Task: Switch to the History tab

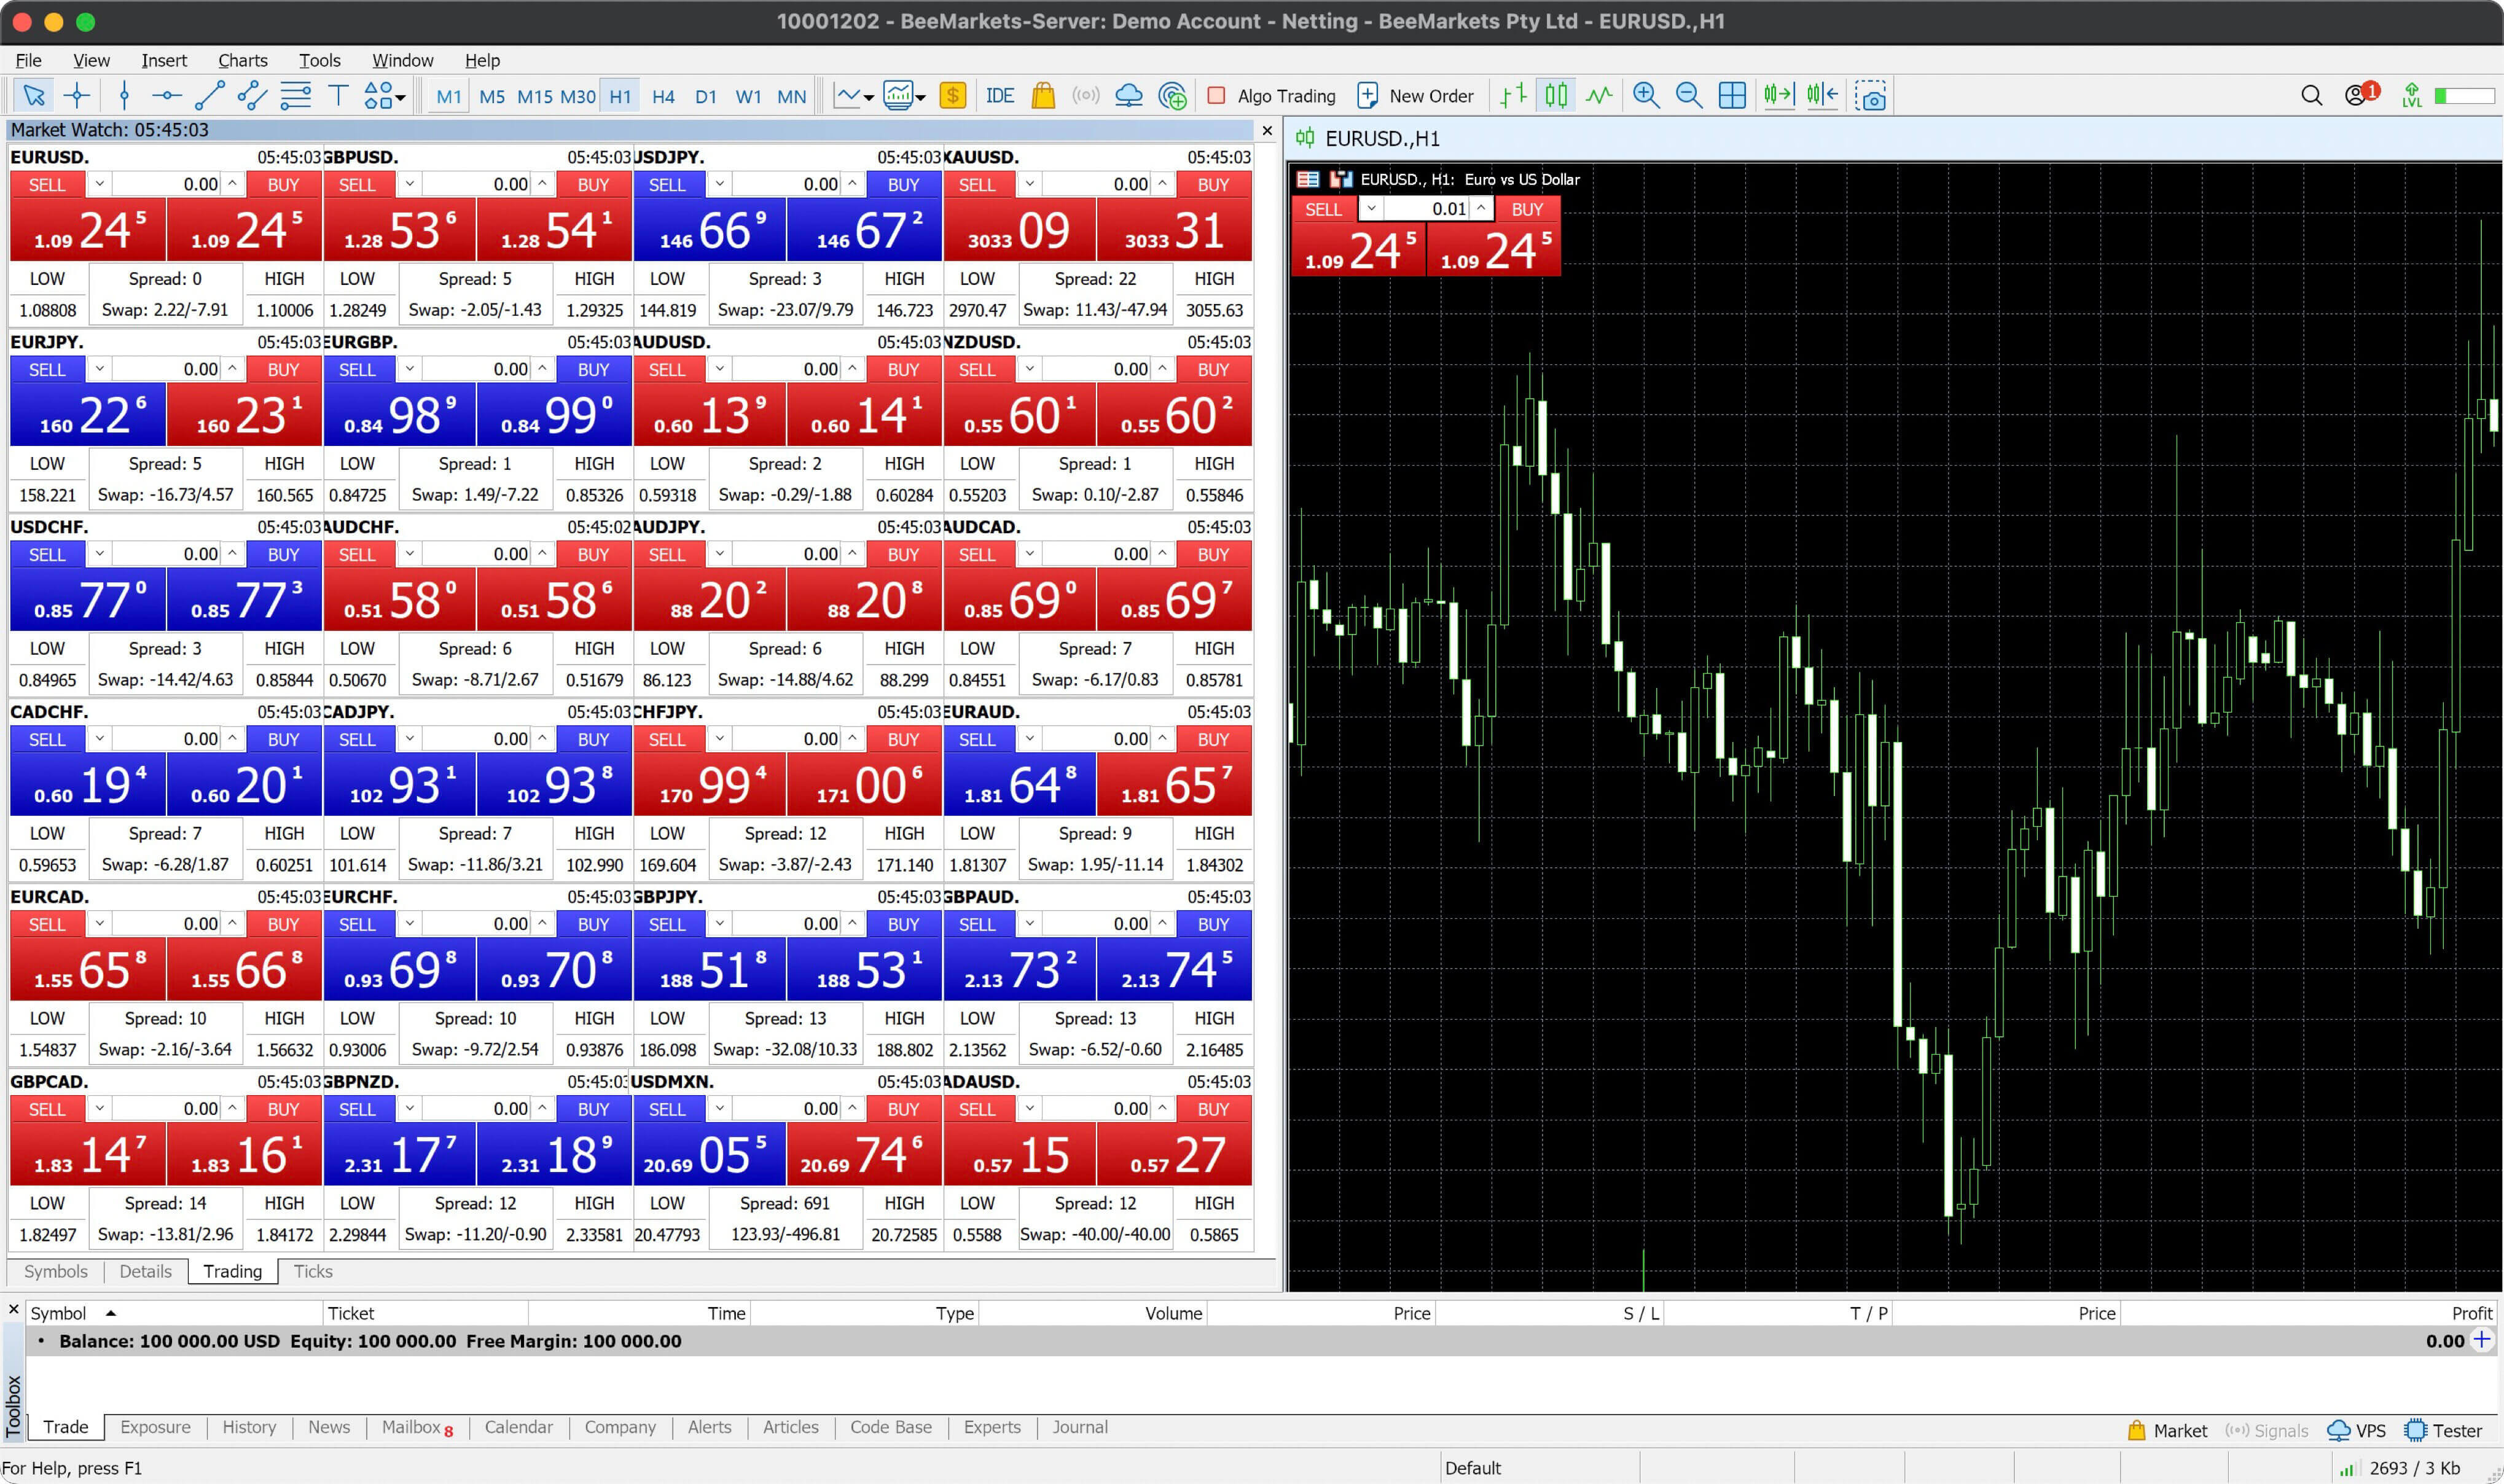Action: coord(249,1427)
